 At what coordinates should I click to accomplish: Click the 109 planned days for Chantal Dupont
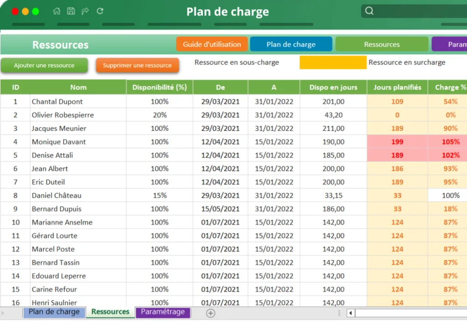click(x=397, y=102)
